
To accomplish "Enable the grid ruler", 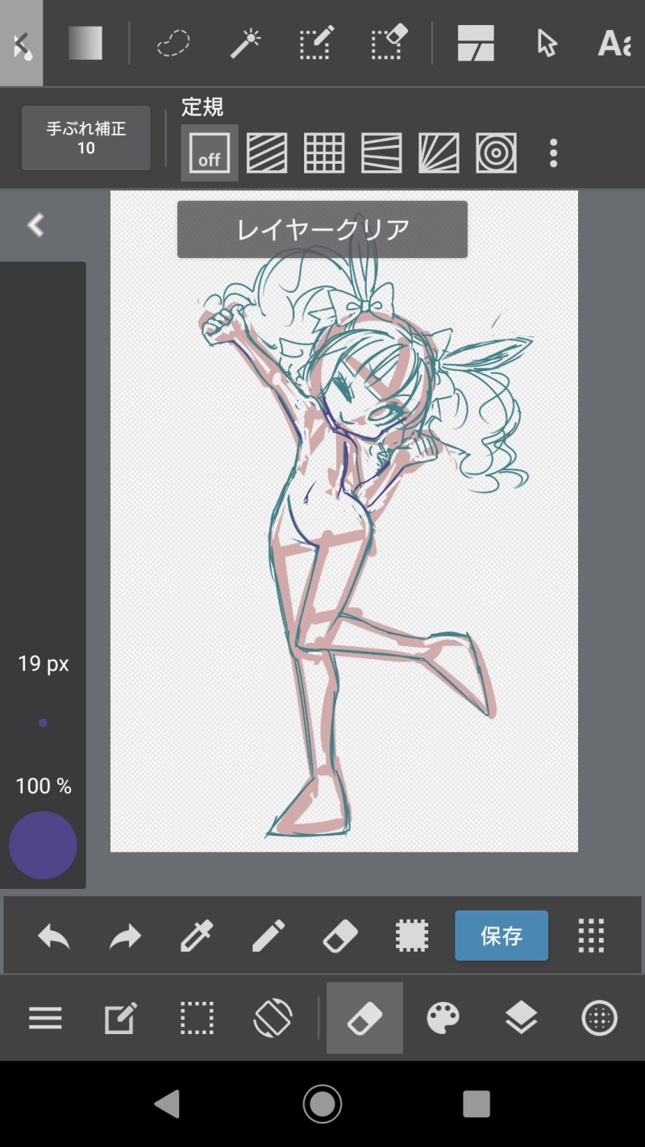I will (324, 152).
